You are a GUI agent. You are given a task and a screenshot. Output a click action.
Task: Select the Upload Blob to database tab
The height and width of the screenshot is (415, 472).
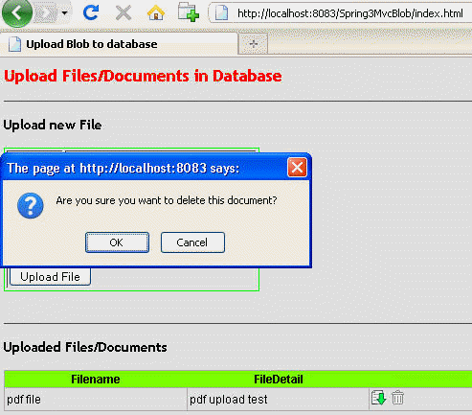tap(119, 44)
